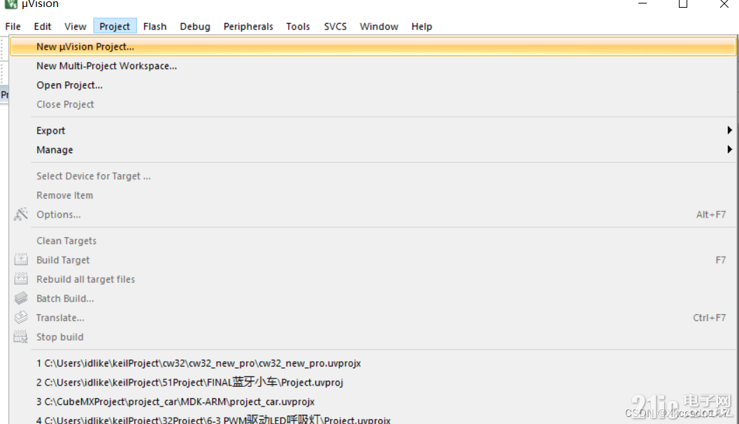Image resolution: width=739 pixels, height=424 pixels.
Task: Click the Stop build icon
Action: (21, 337)
